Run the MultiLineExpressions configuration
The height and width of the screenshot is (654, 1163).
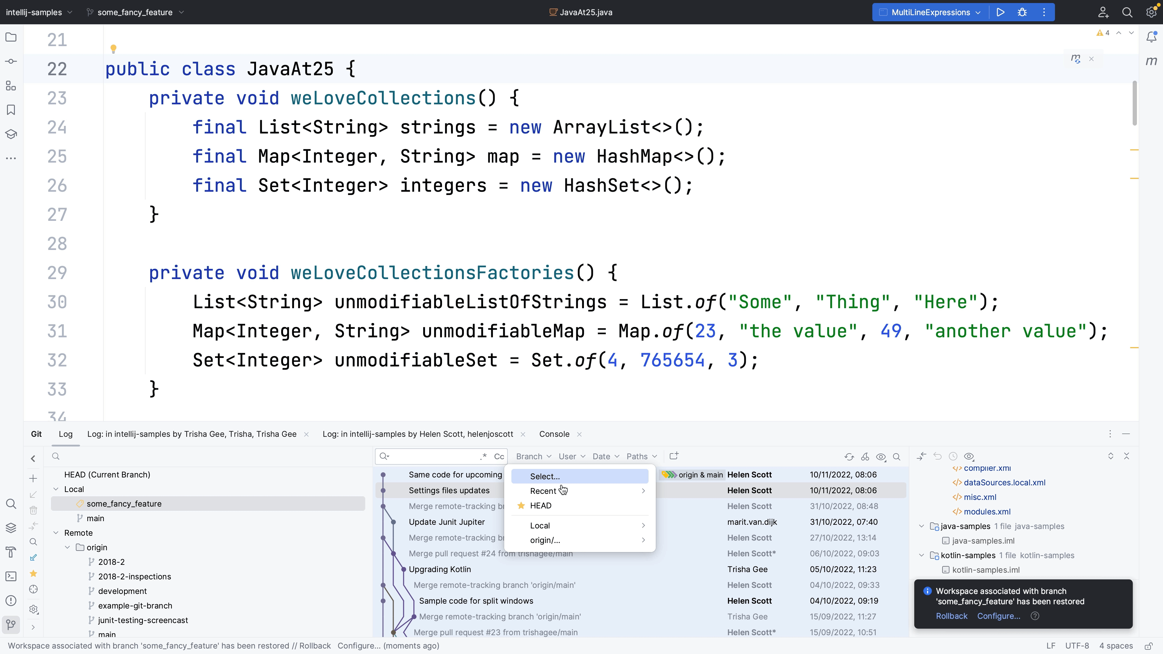(x=1000, y=12)
